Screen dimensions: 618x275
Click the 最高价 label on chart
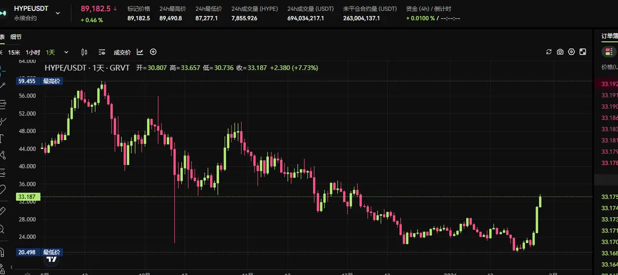51,81
